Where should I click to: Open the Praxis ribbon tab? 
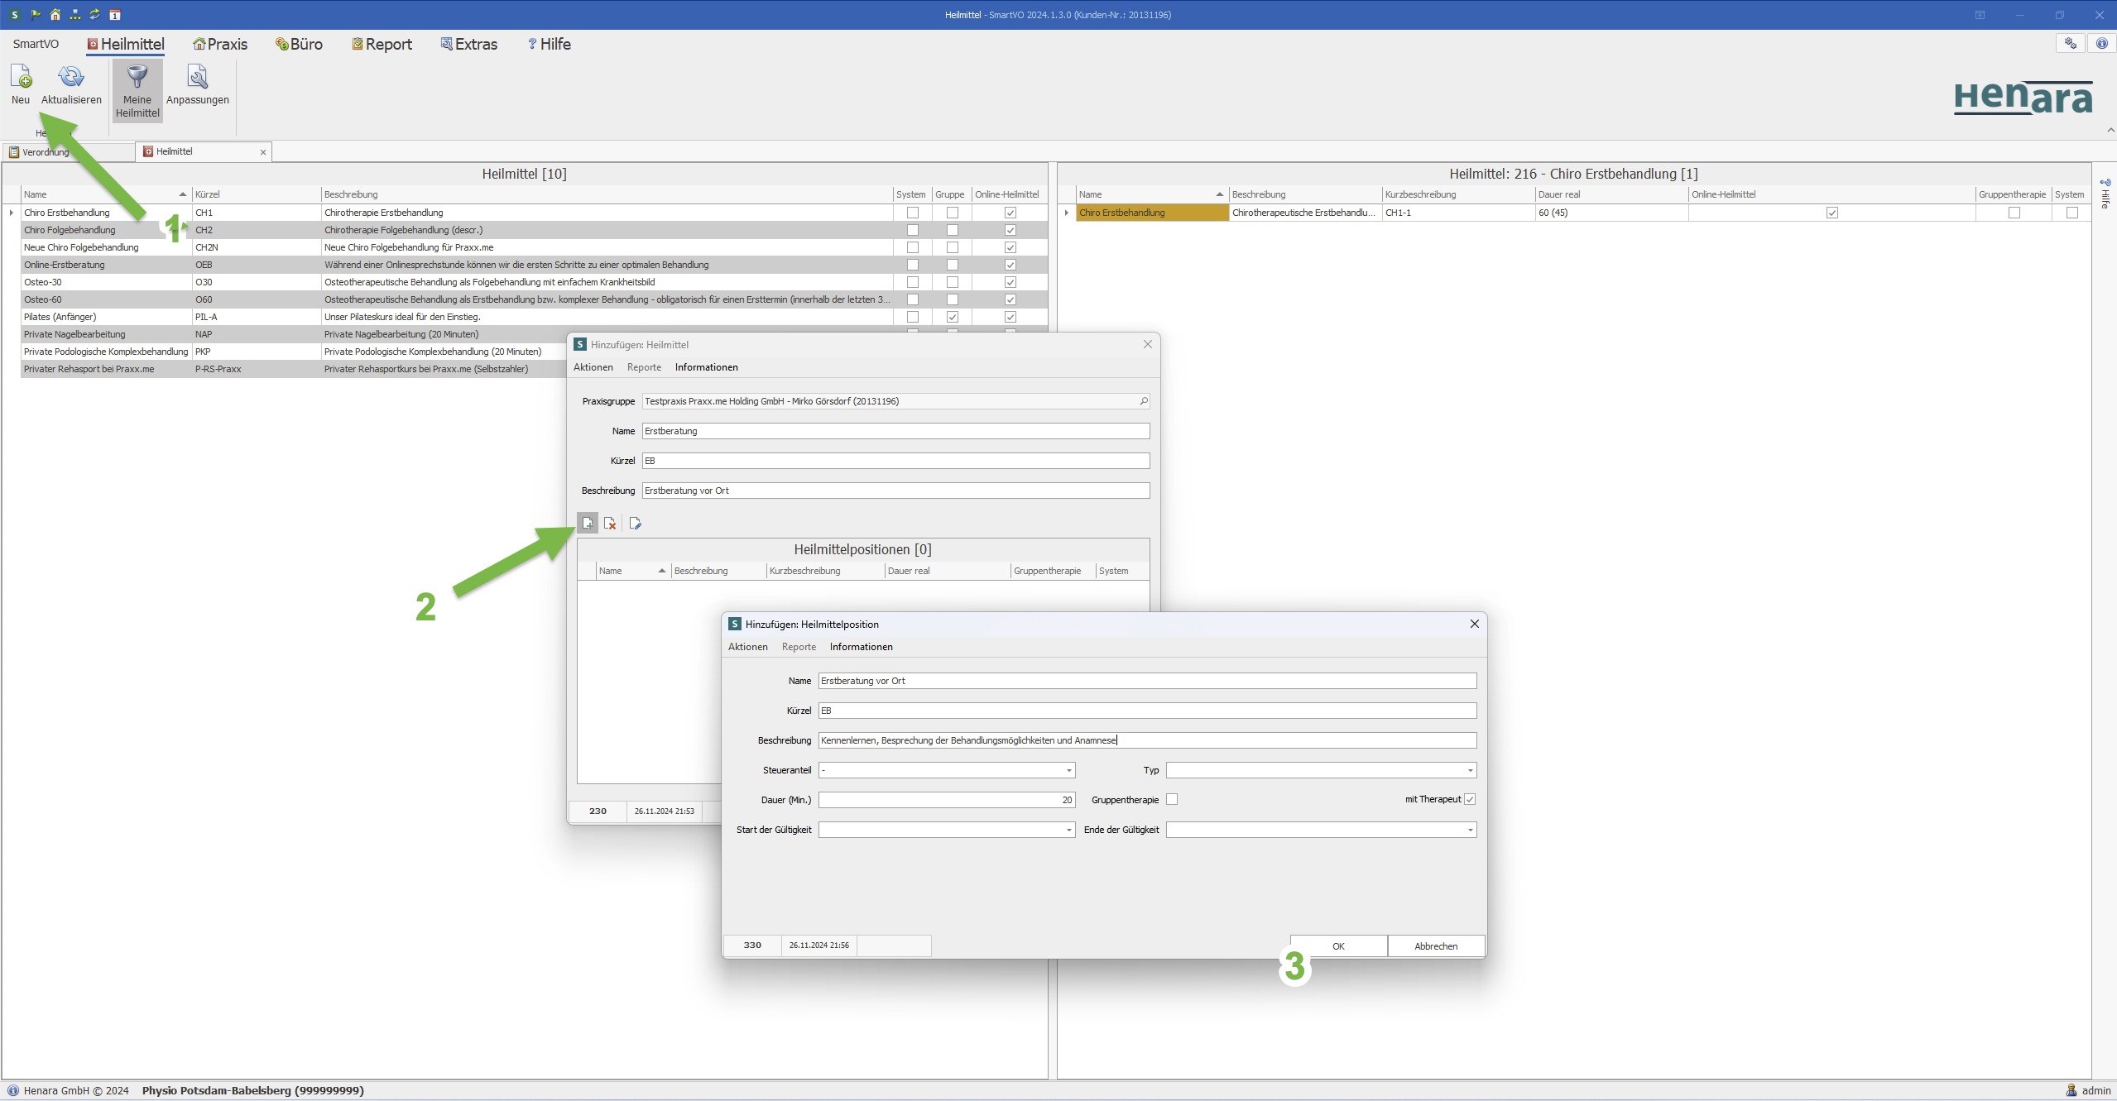pyautogui.click(x=220, y=44)
